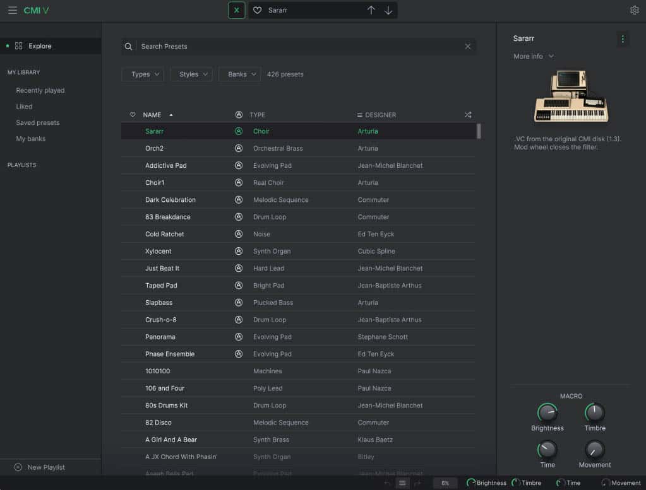Click into the Search Presets field
646x490 pixels.
297,47
